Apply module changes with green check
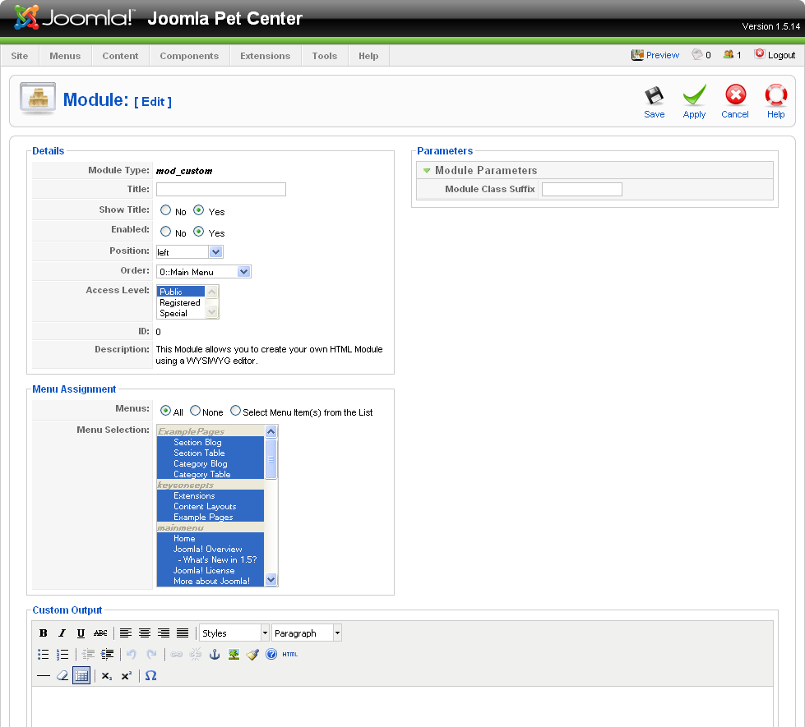 (694, 102)
